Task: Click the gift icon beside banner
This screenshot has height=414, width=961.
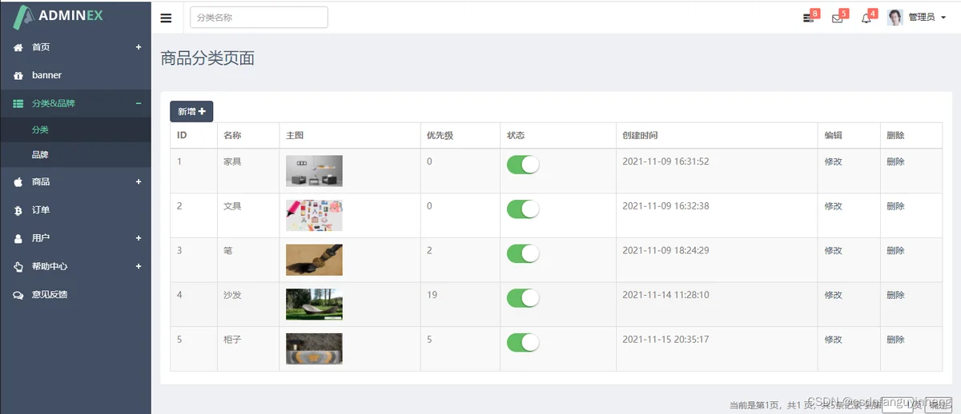Action: 18,75
